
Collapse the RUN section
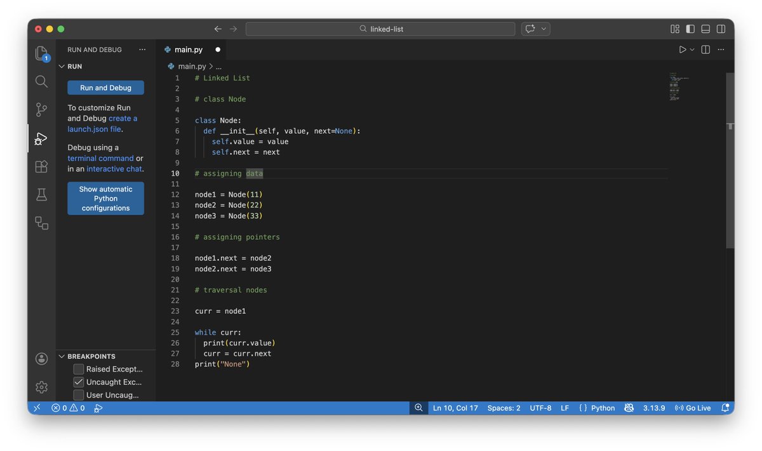coord(62,66)
